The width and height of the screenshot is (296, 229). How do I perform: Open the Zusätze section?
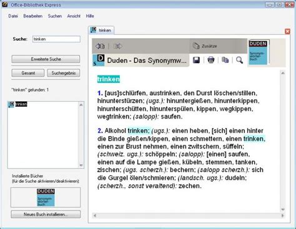205,46
